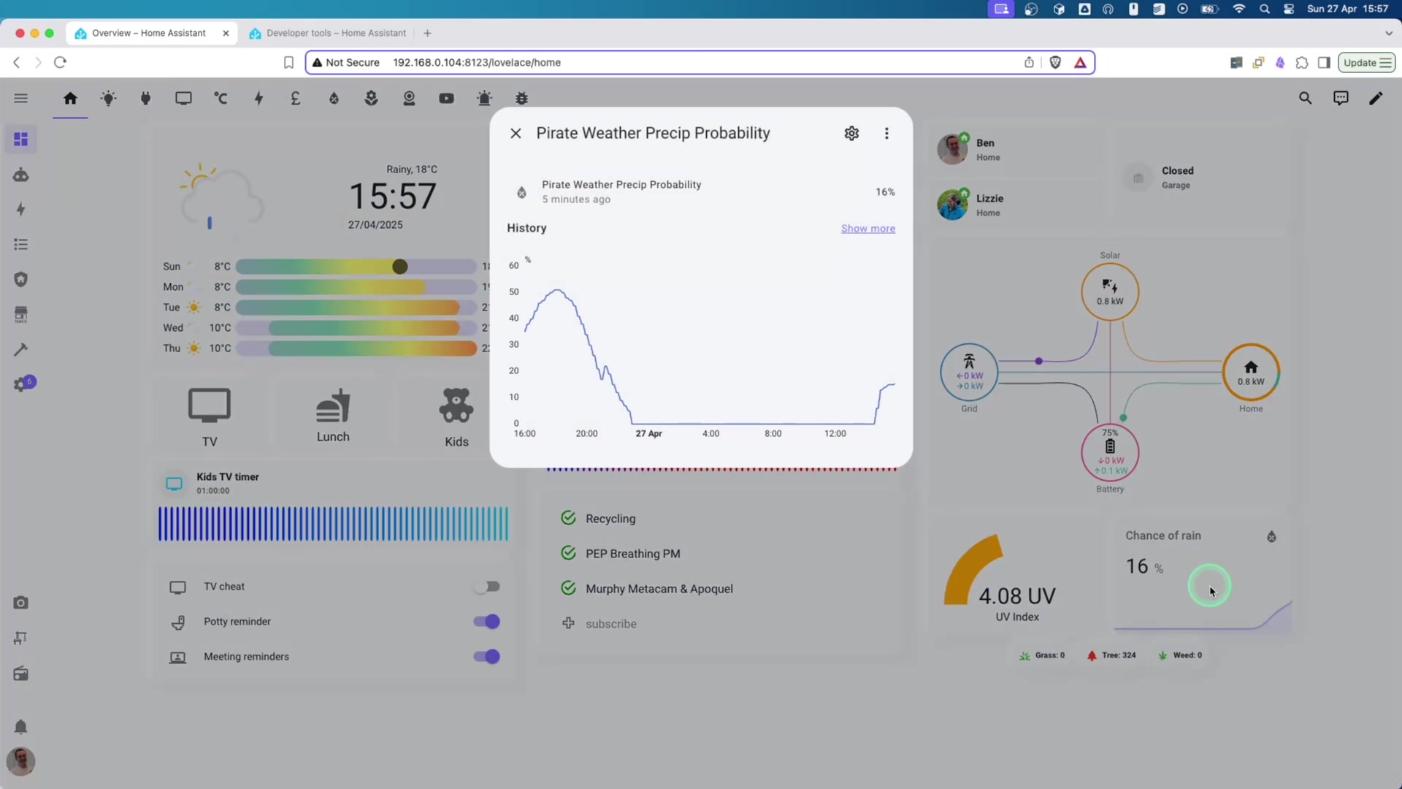This screenshot has height=789, width=1402.
Task: Open the £ energy cost tab
Action: (296, 98)
